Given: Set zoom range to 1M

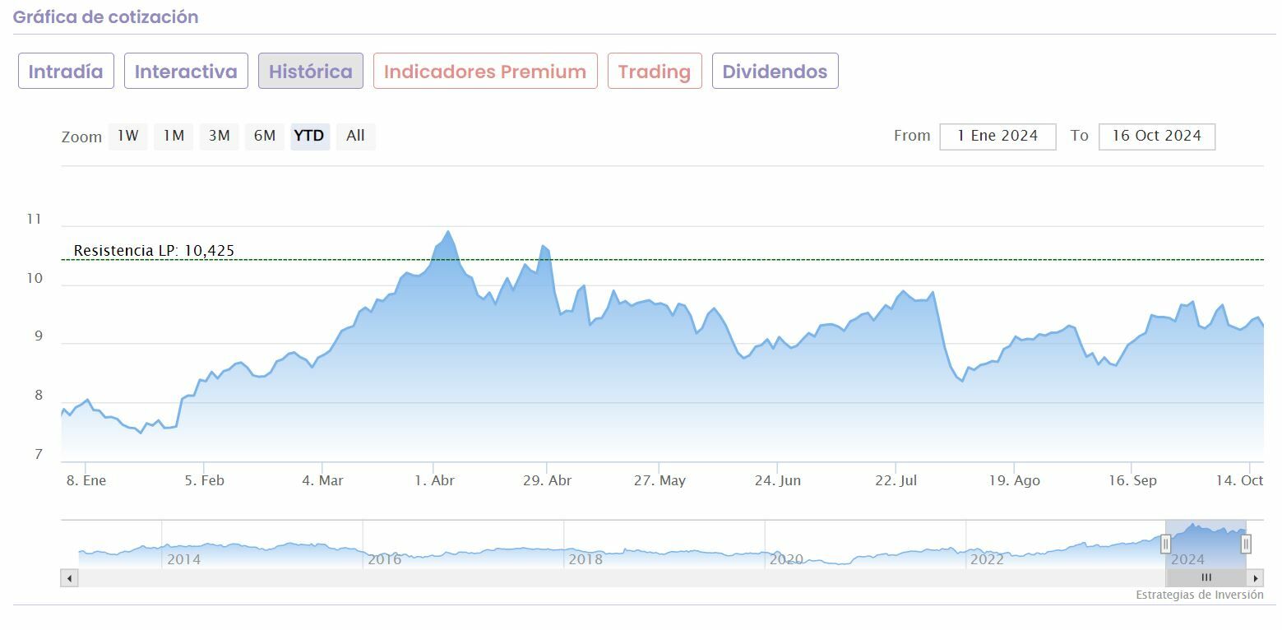Looking at the screenshot, I should 174,137.
